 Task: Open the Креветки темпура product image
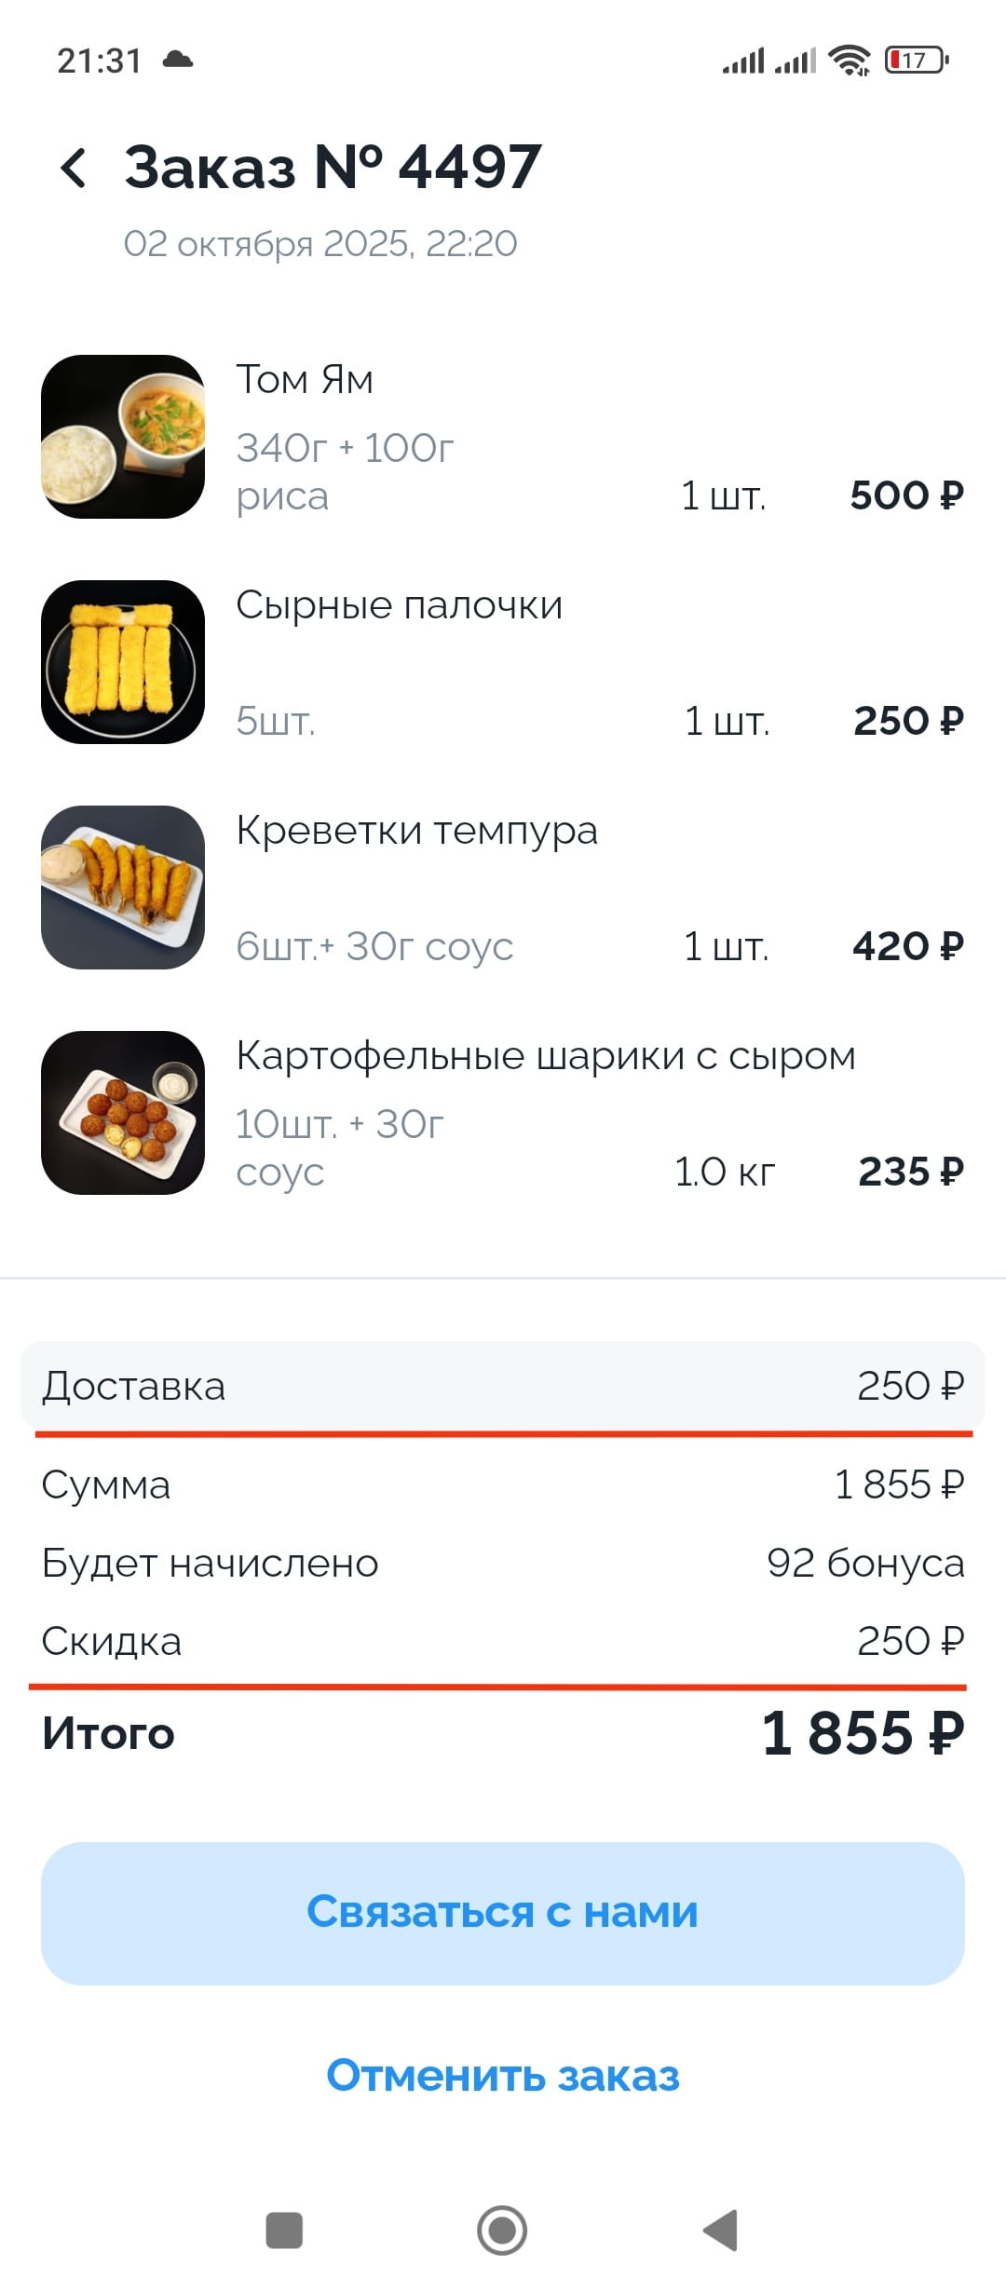coord(123,888)
